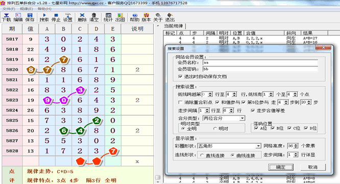This screenshot has height=184, width=340.
Task: Click the 下载 download toolbar icon
Action: pos(6,17)
